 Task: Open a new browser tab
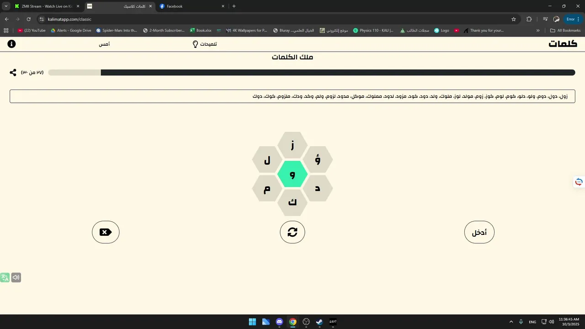(234, 6)
